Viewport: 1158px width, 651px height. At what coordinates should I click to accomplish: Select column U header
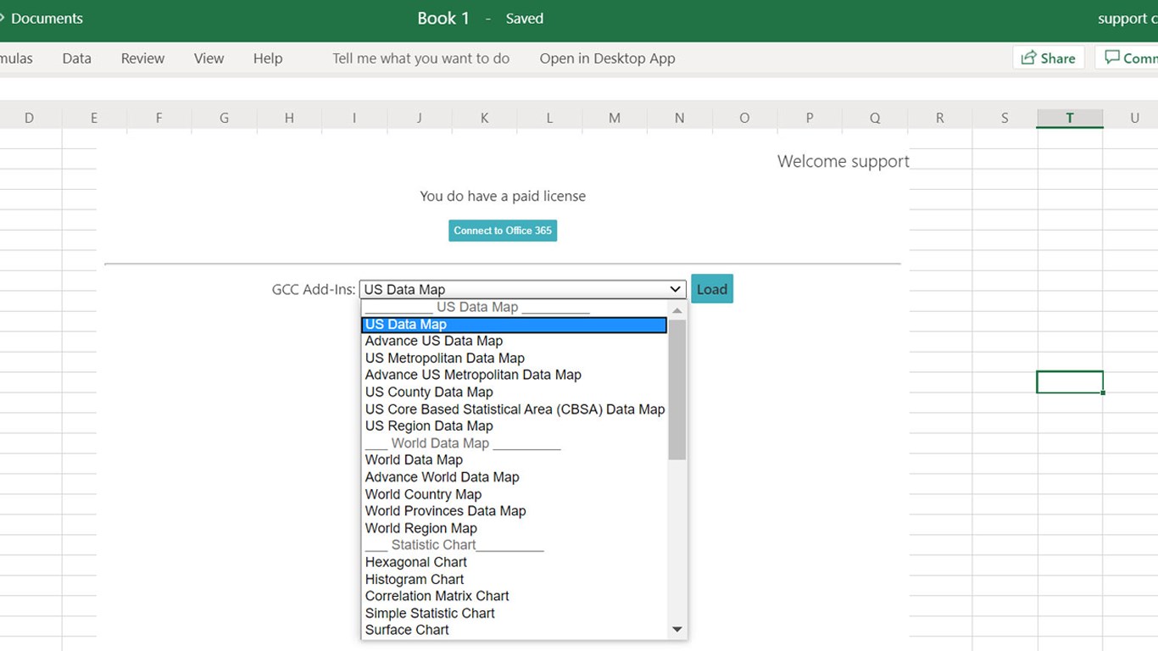tap(1134, 118)
